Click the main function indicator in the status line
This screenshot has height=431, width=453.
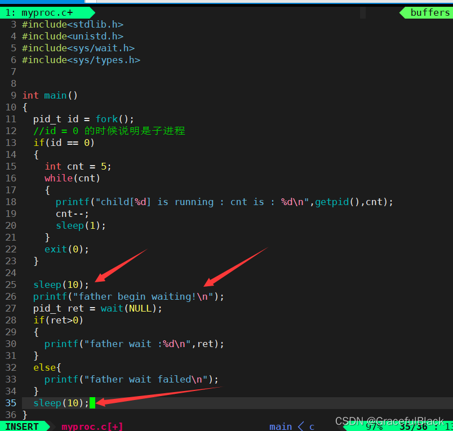pos(280,426)
